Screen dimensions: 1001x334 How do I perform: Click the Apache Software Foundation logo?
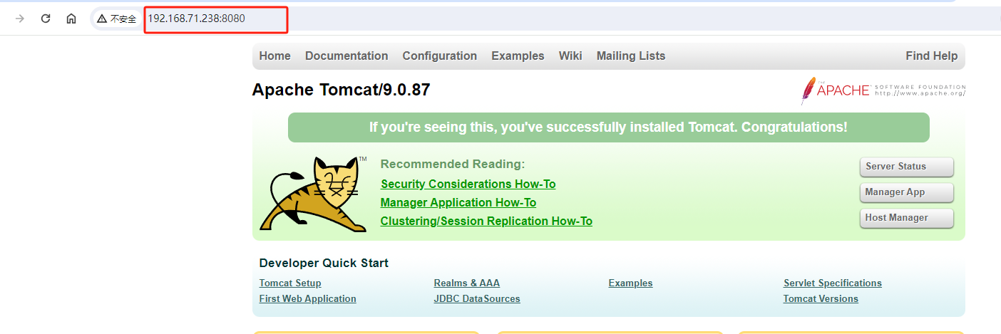click(x=883, y=90)
